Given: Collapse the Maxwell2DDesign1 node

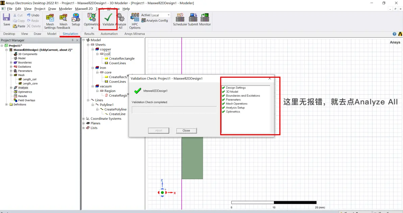Looking at the screenshot, I should 6,50.
